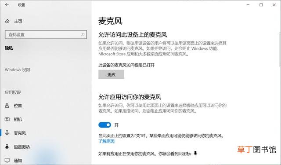Click the 应用权限 section label
The height and width of the screenshot is (165, 281).
coord(13,92)
